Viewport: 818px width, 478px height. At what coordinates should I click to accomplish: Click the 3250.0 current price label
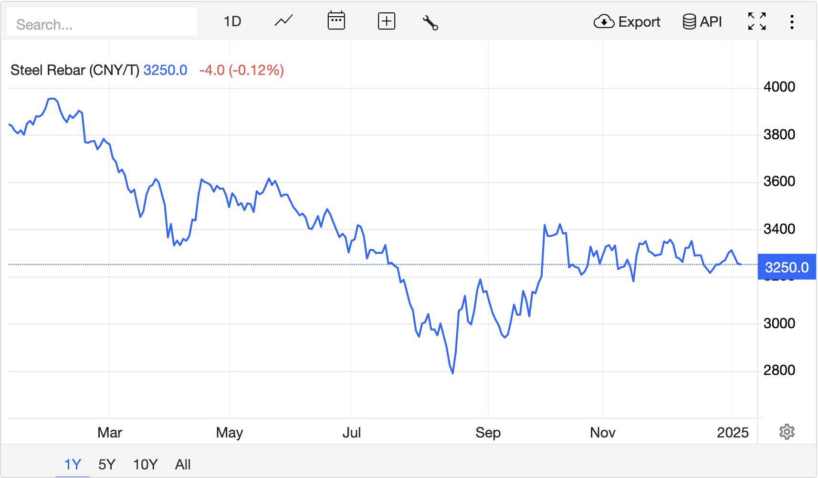787,267
